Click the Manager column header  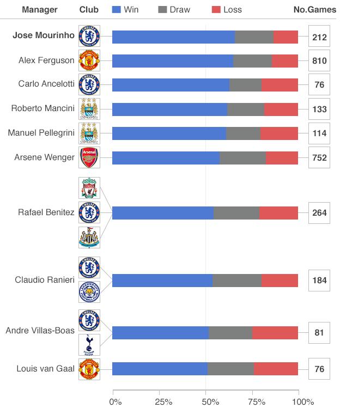[40, 9]
